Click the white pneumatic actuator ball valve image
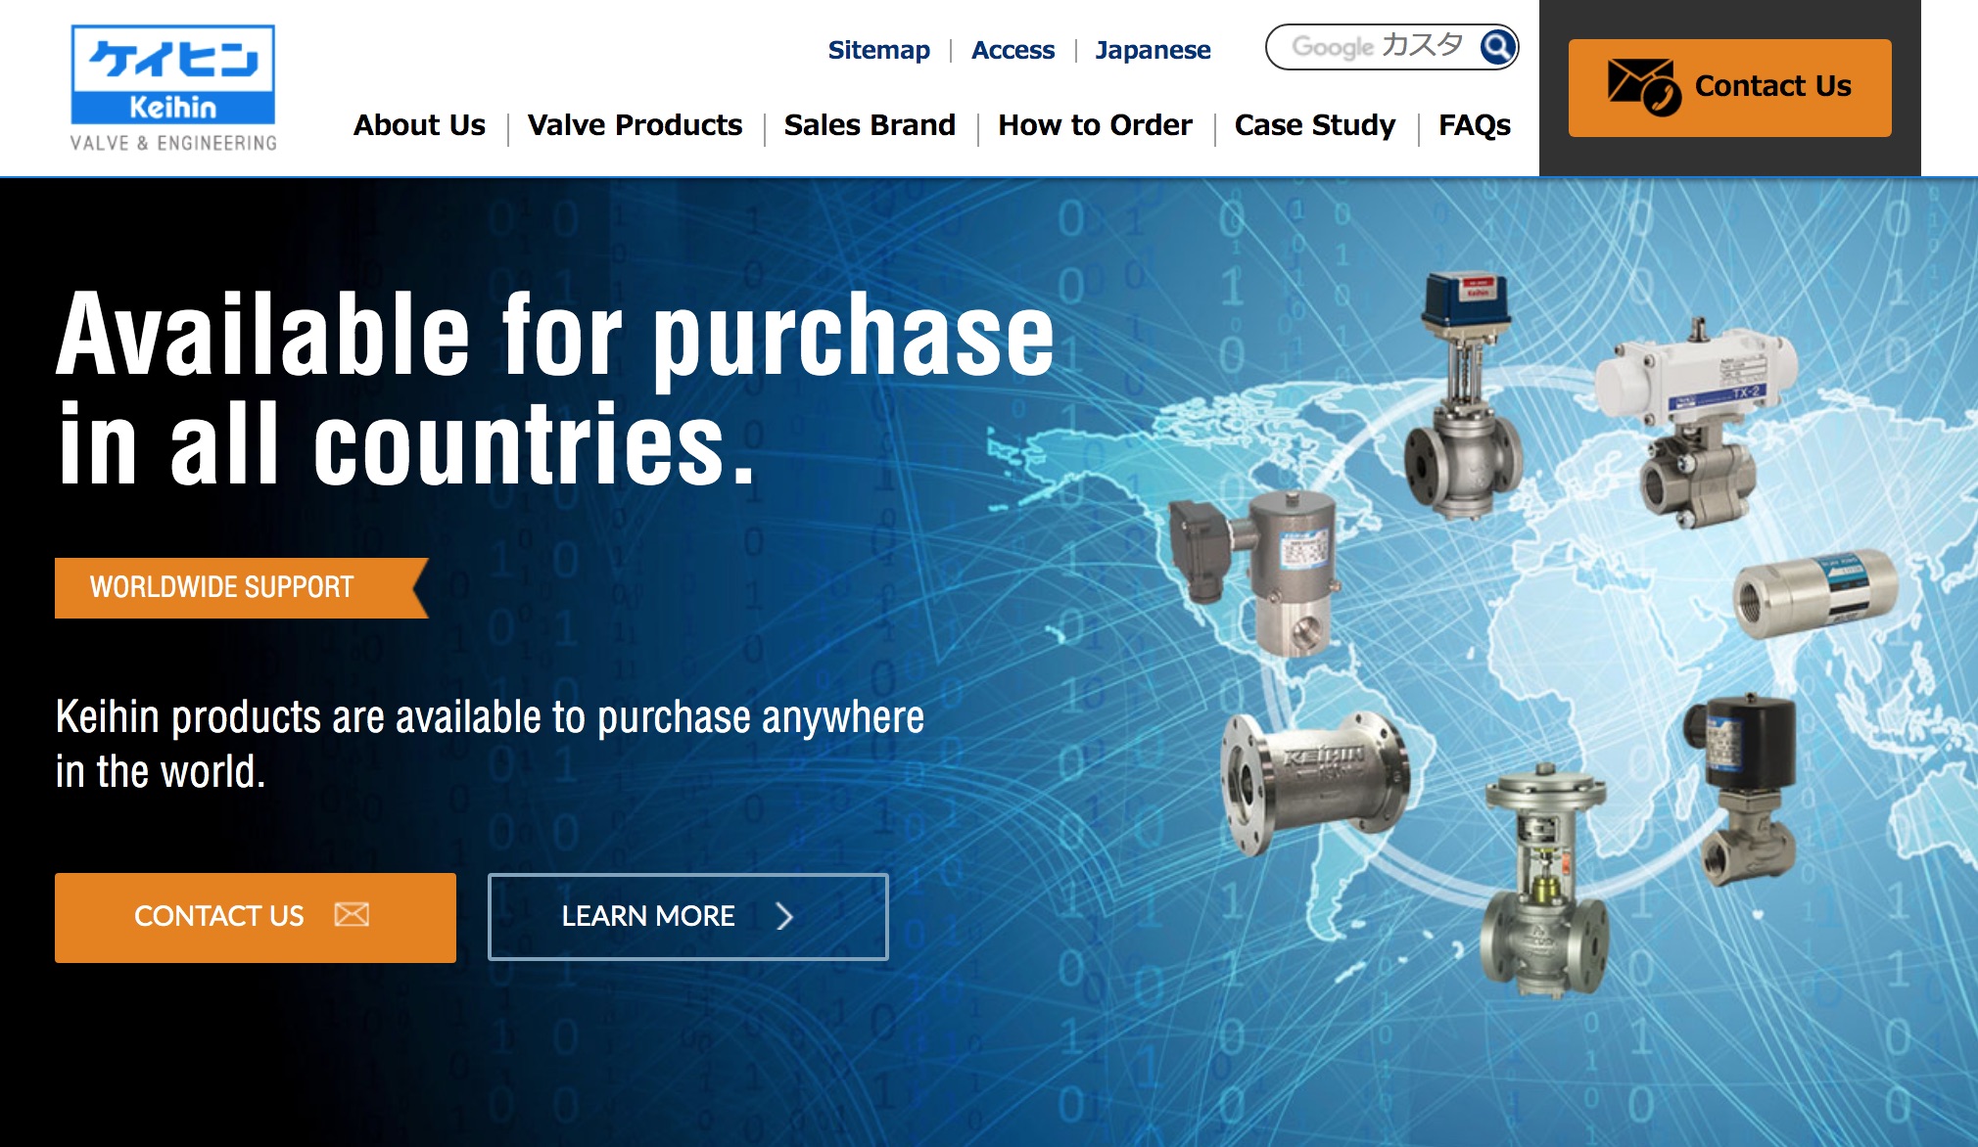Viewport: 1978px width, 1147px height. (x=1696, y=422)
